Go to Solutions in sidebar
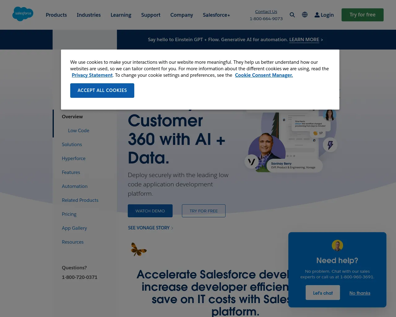Screen dimensions: 396x317 click(x=72, y=145)
